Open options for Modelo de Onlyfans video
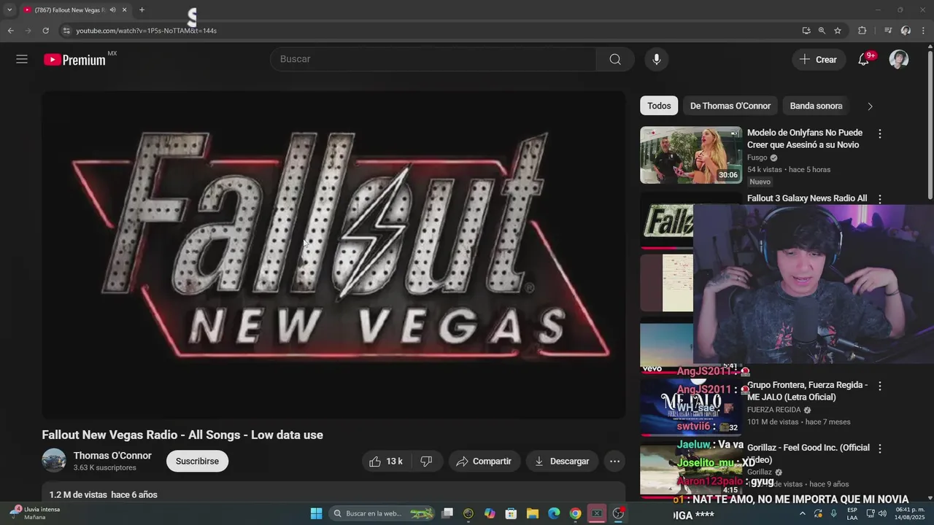 pyautogui.click(x=879, y=133)
